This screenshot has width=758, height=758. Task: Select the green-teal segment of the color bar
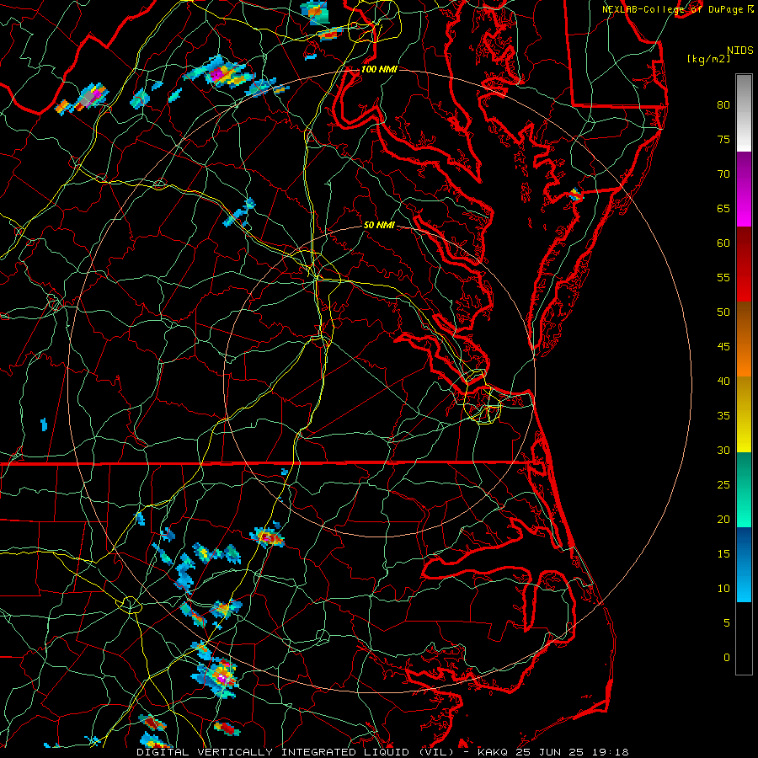click(x=744, y=489)
